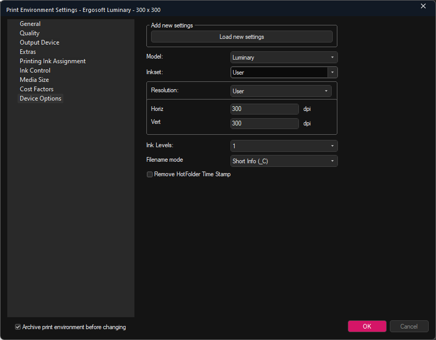The width and height of the screenshot is (436, 340).
Task: Select Device Options in the sidebar
Action: pos(40,98)
